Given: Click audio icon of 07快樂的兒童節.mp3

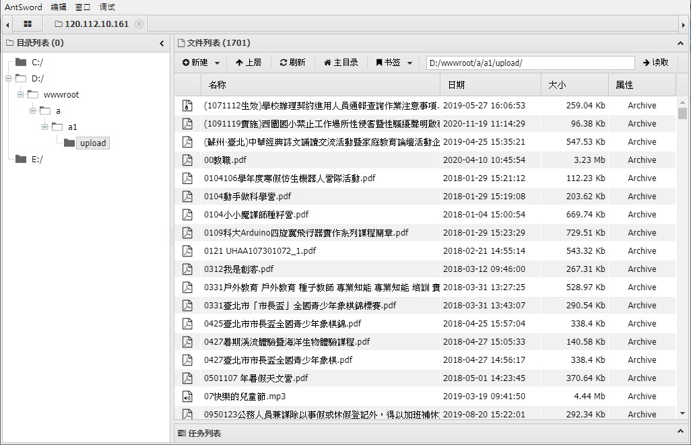Looking at the screenshot, I should pyautogui.click(x=187, y=396).
